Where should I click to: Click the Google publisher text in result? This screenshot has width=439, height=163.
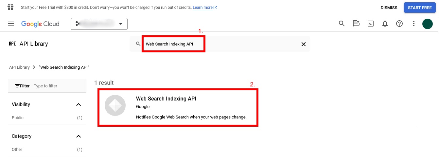coord(143,107)
